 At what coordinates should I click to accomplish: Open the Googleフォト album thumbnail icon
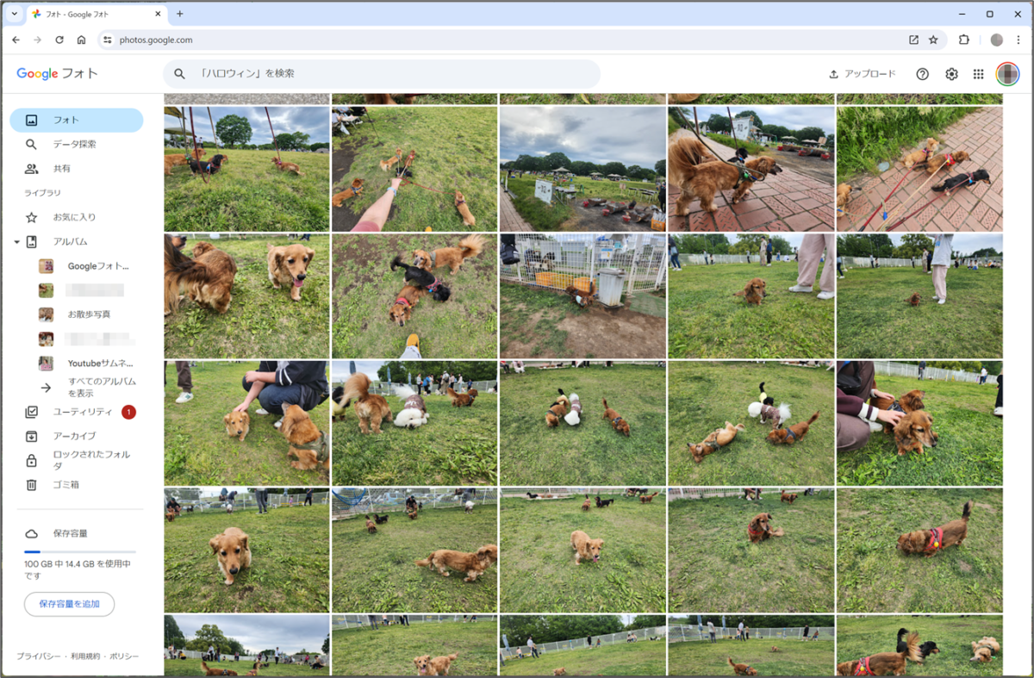tap(46, 266)
